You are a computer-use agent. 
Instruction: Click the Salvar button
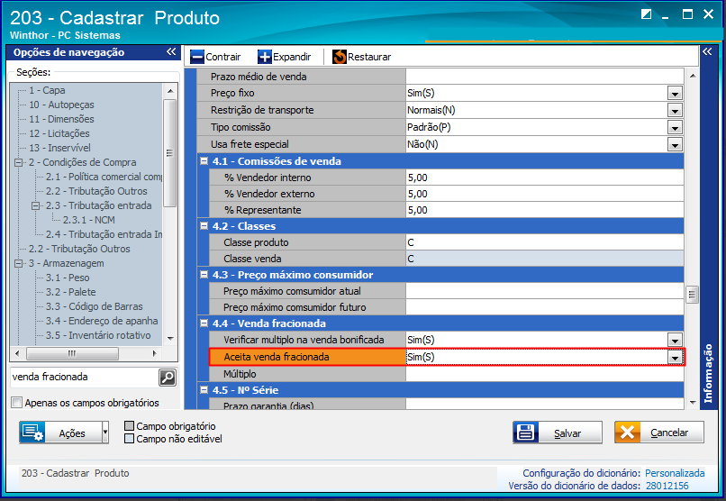point(558,433)
